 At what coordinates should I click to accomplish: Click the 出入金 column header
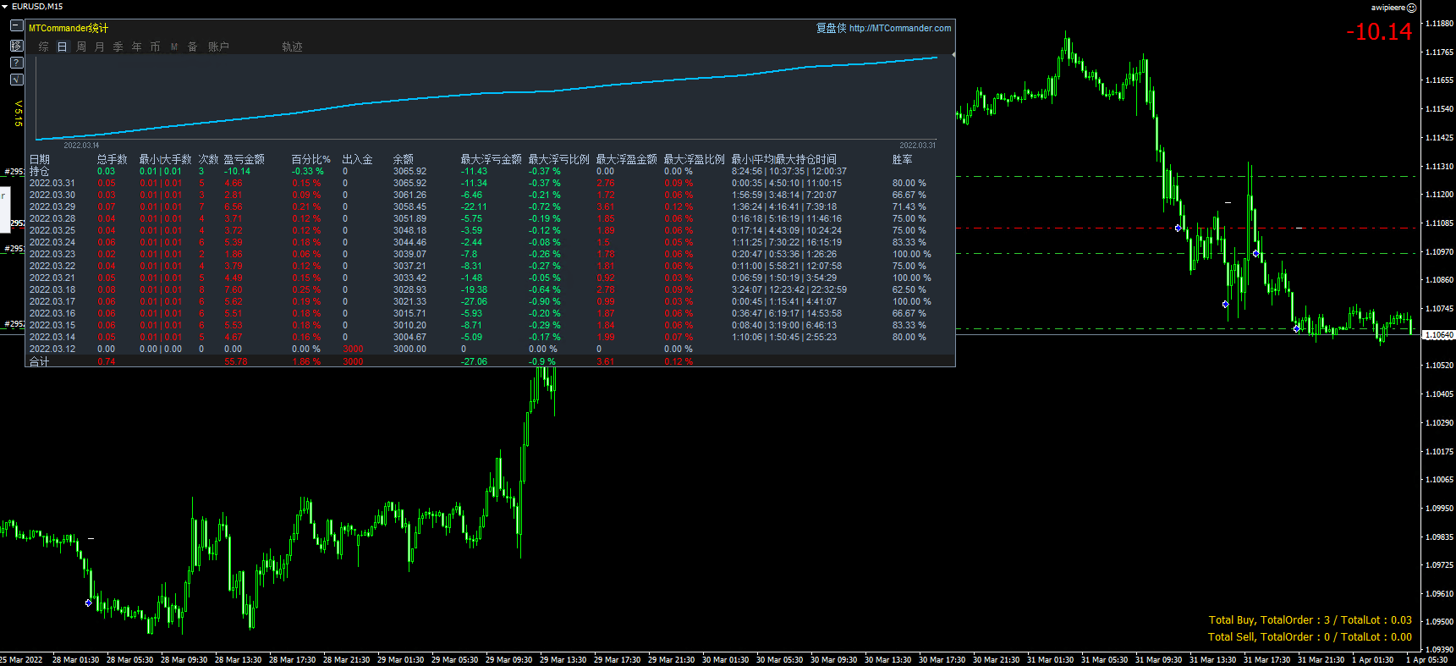point(357,159)
